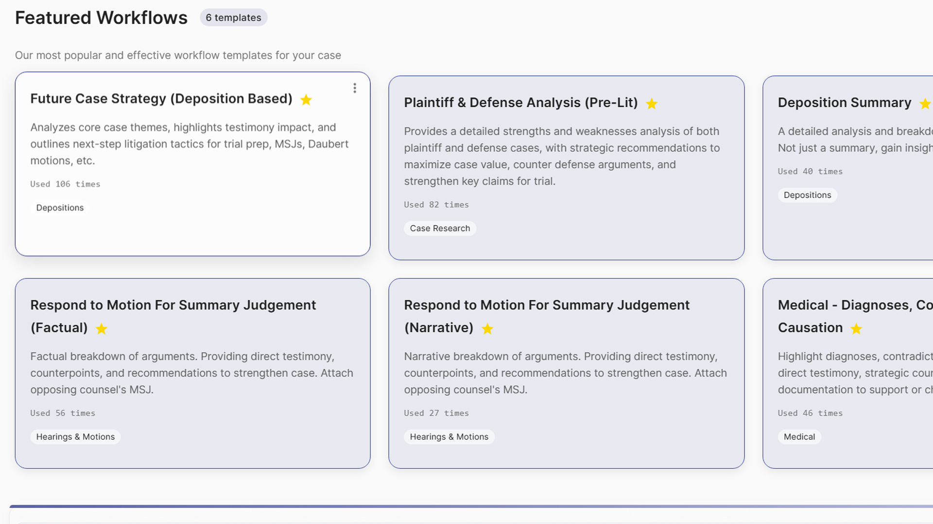Click the 6 templates badge
The image size is (933, 524).
(x=233, y=17)
